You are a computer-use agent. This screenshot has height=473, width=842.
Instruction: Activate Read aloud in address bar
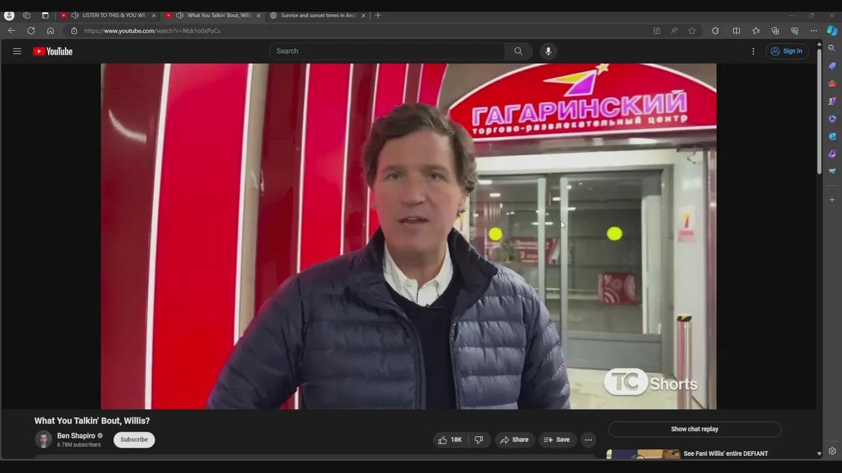tap(674, 30)
